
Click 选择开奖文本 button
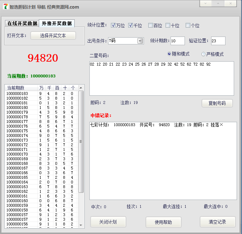tap(53, 35)
